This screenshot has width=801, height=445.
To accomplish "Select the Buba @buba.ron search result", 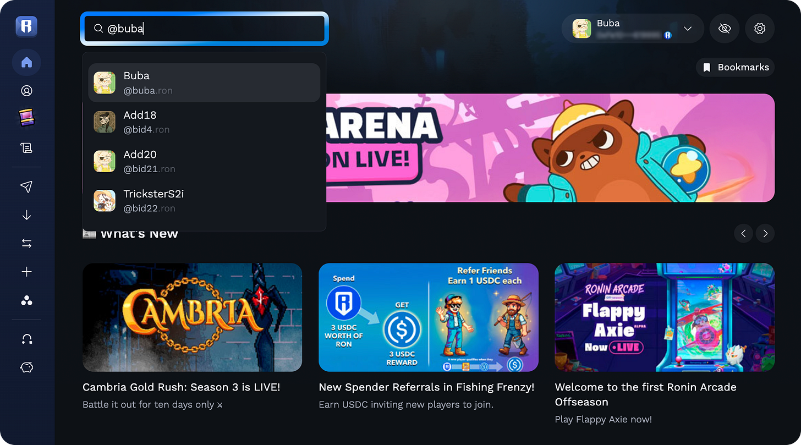I will (x=204, y=83).
